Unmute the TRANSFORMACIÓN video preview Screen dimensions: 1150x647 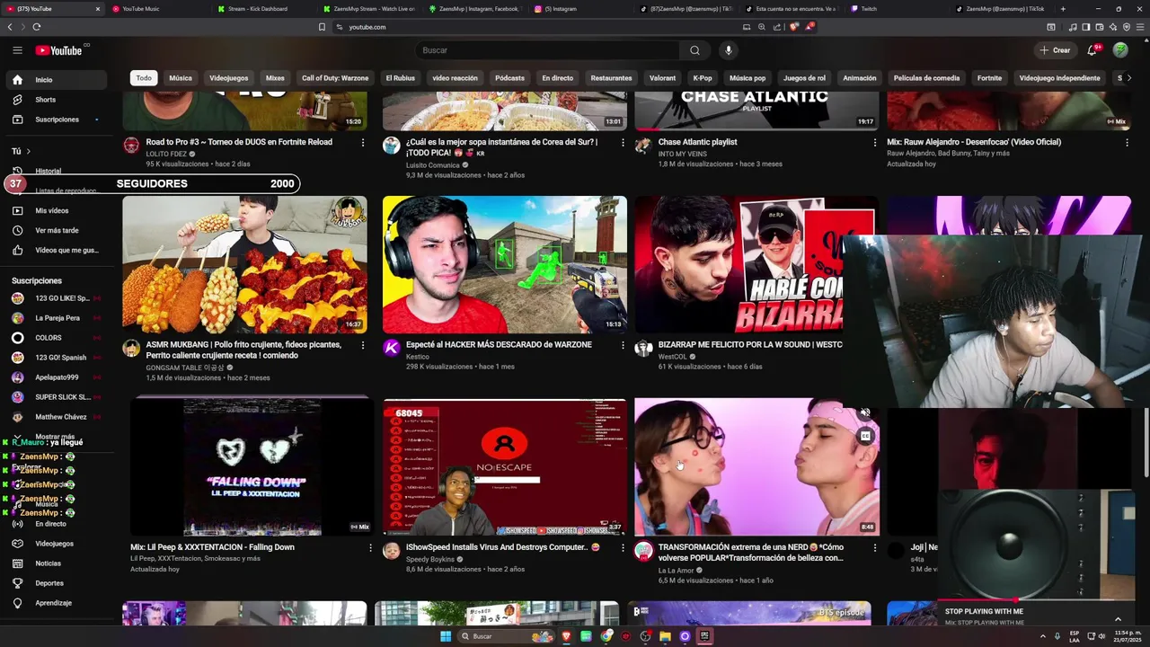865,413
